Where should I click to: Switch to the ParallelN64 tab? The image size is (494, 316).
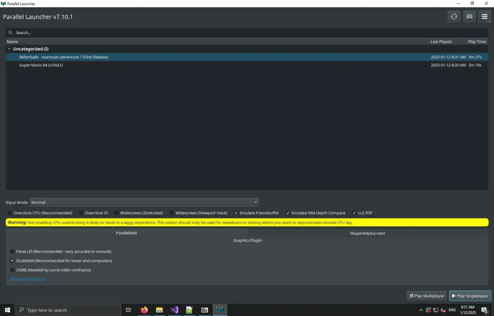point(126,233)
